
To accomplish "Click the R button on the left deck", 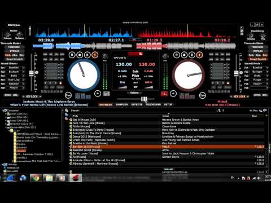I will click(72, 55).
